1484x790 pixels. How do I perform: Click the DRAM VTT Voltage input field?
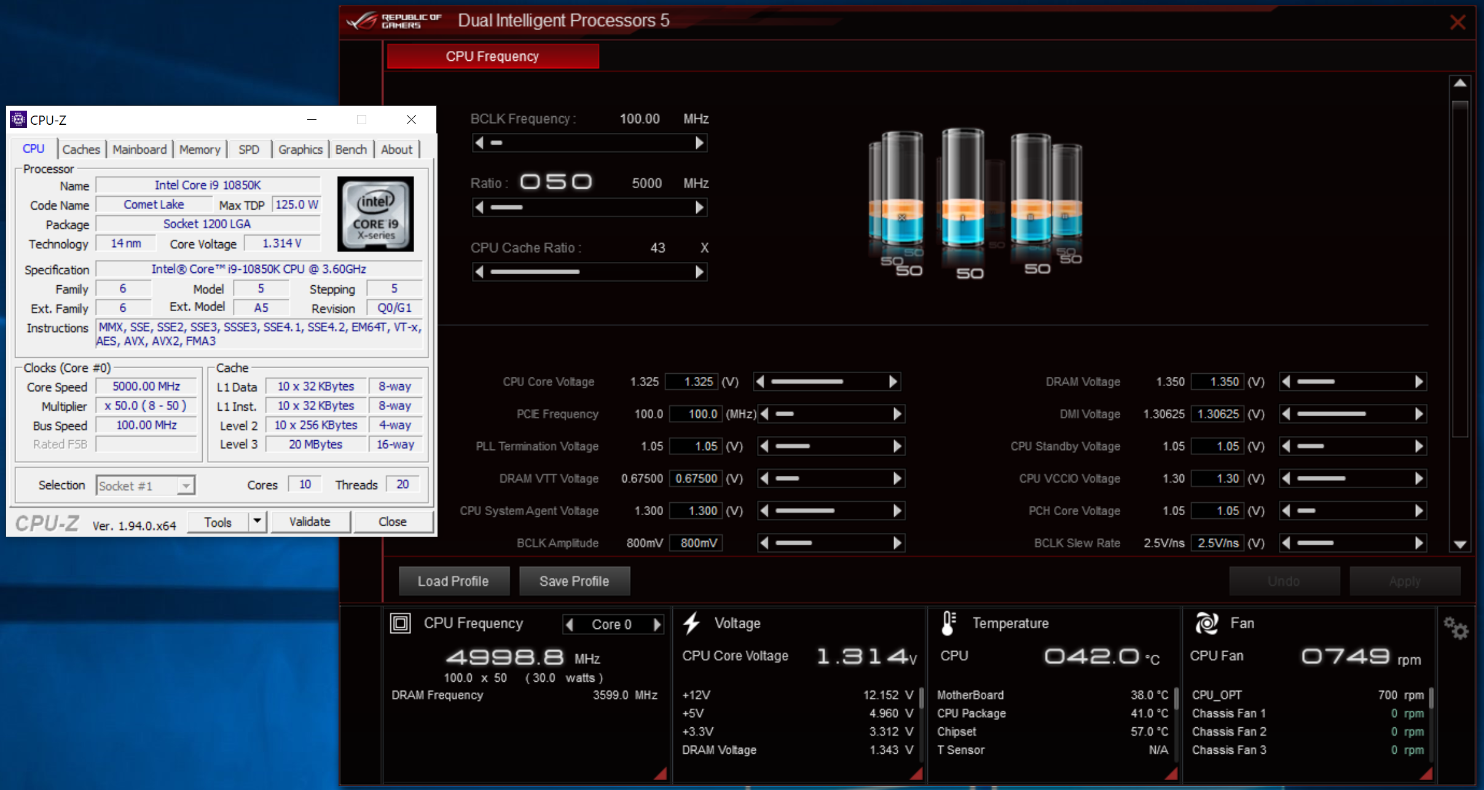696,478
